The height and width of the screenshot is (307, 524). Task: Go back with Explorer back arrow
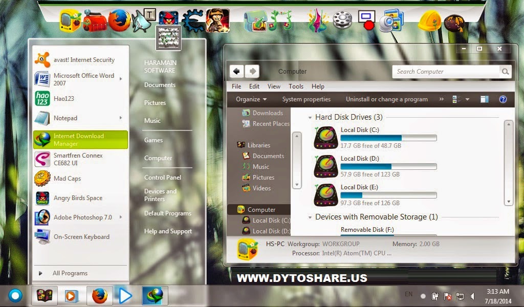[236, 71]
